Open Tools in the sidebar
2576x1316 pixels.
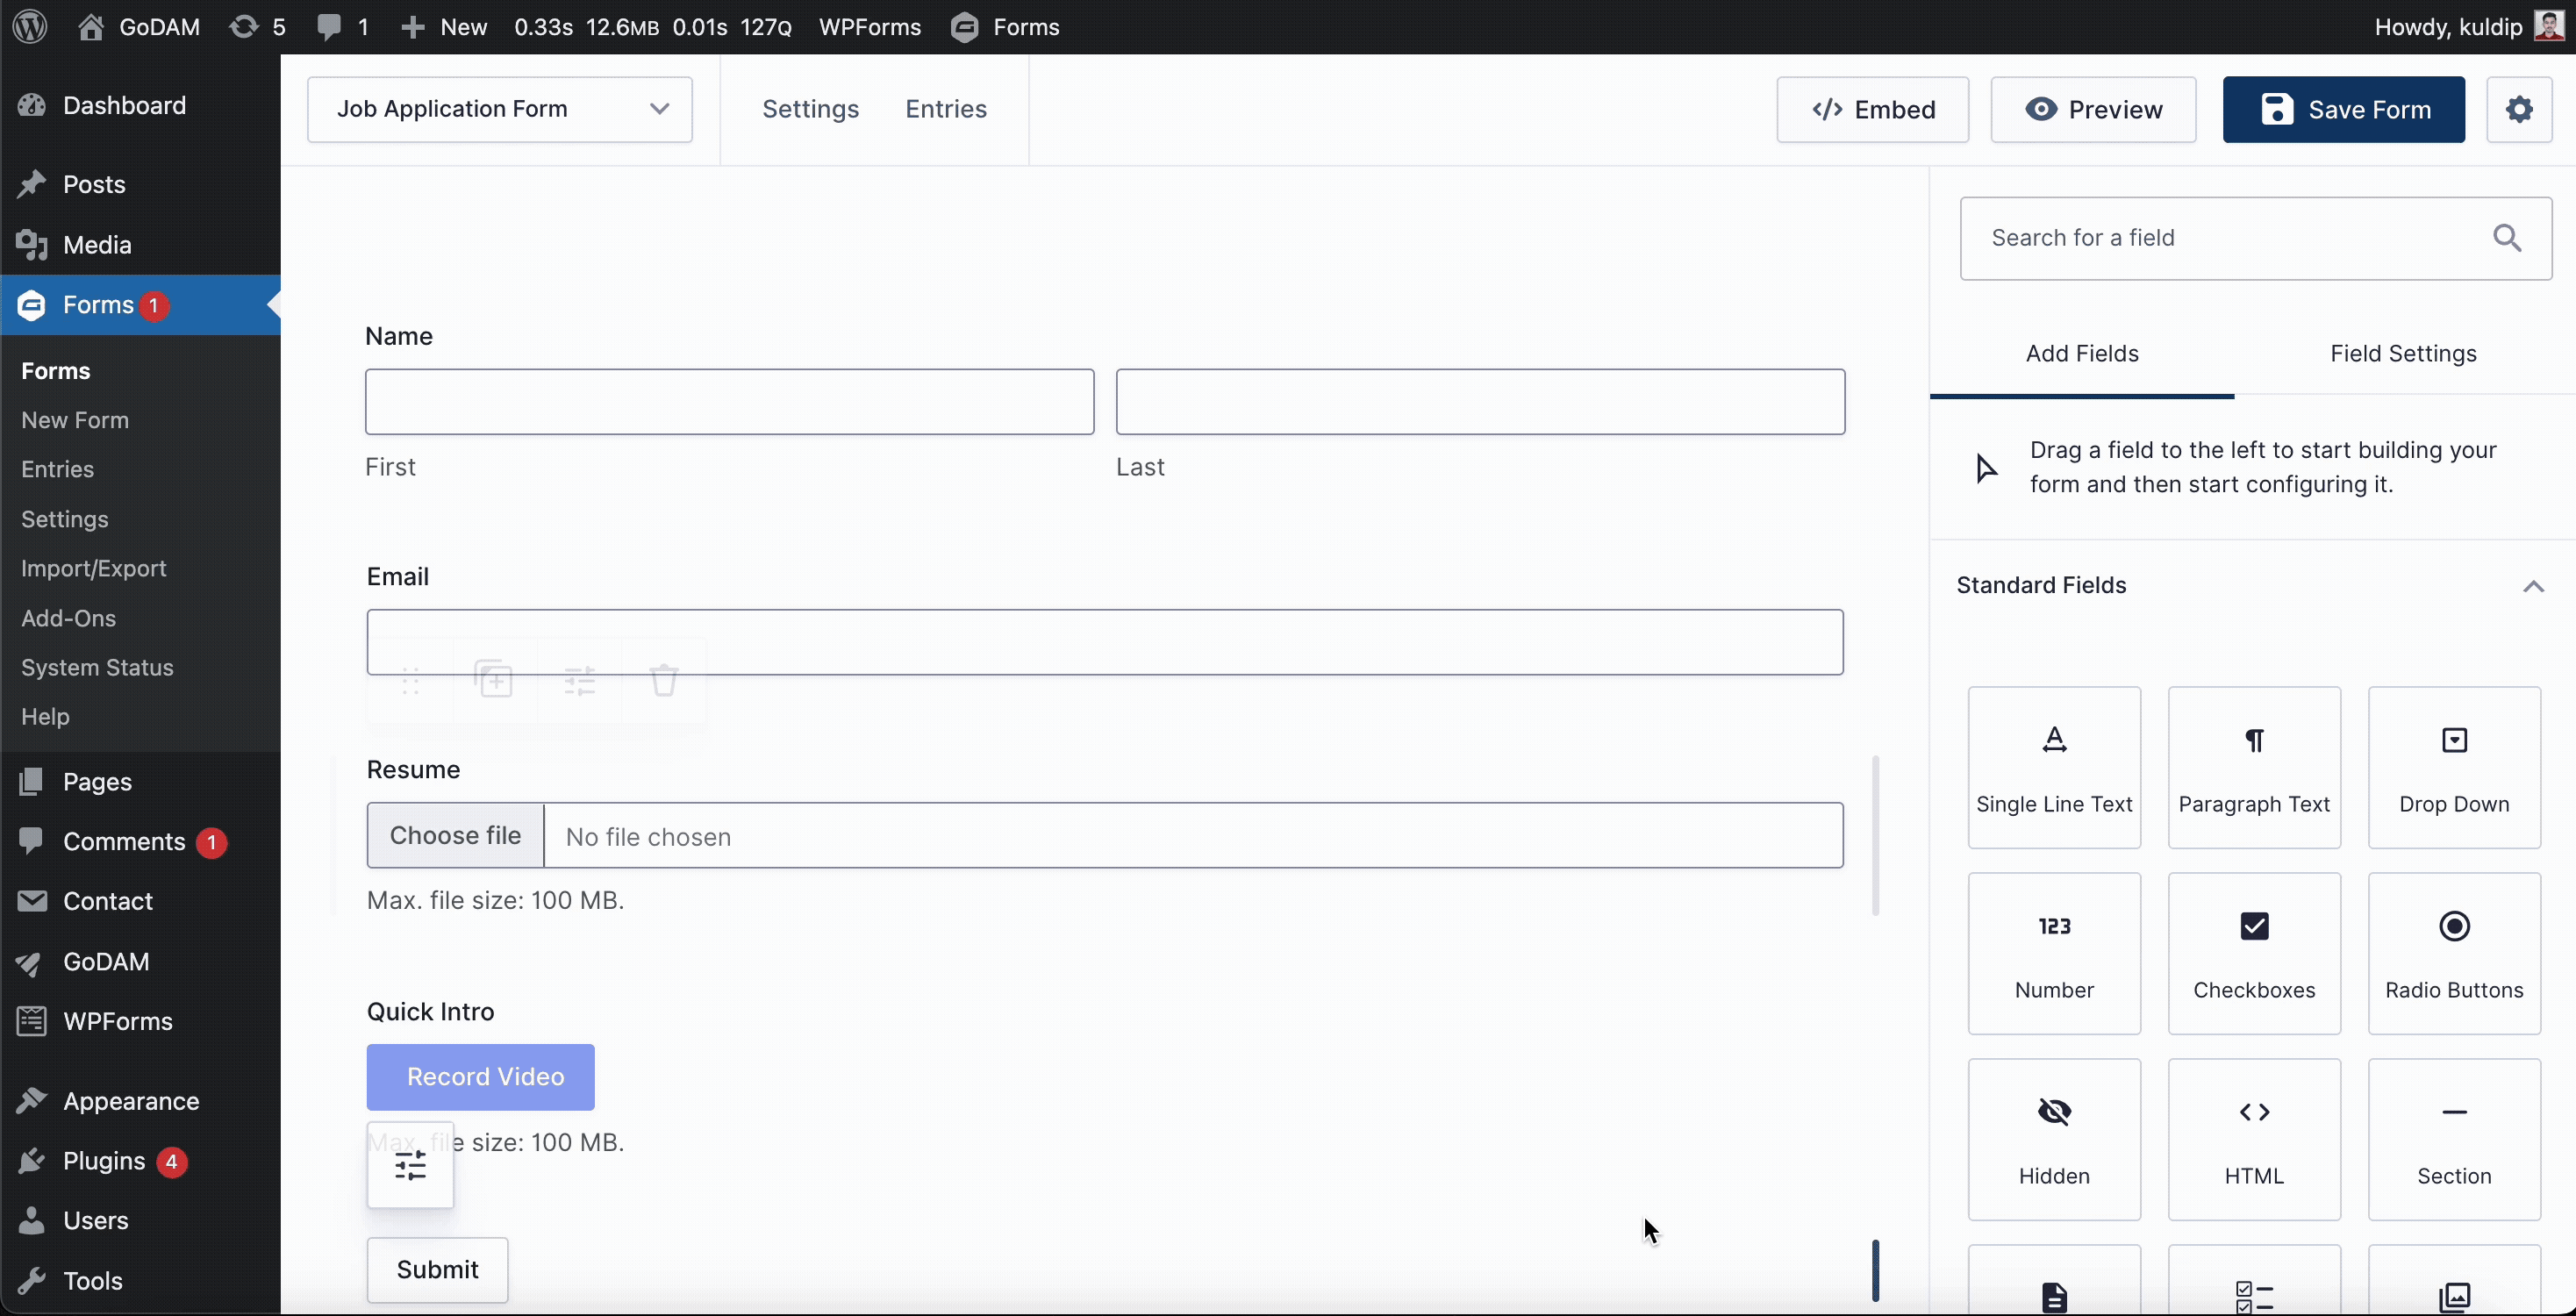click(93, 1281)
